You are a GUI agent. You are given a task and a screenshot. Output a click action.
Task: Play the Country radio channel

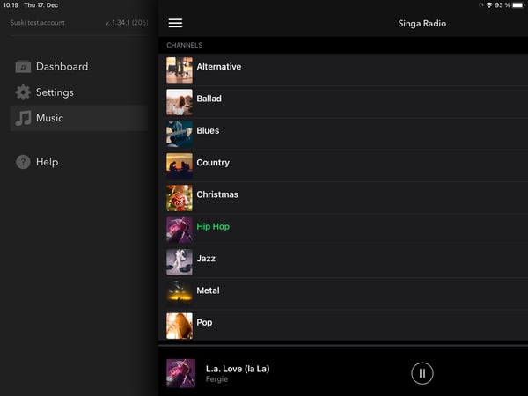[x=213, y=163]
